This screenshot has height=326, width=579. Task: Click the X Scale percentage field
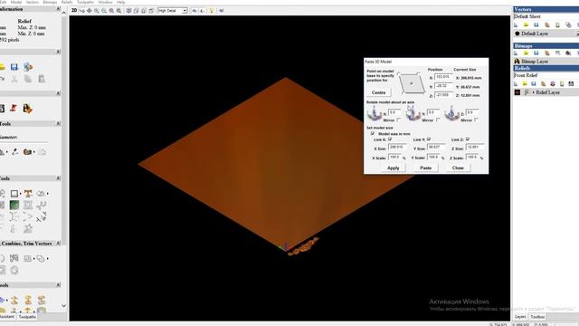(x=394, y=158)
